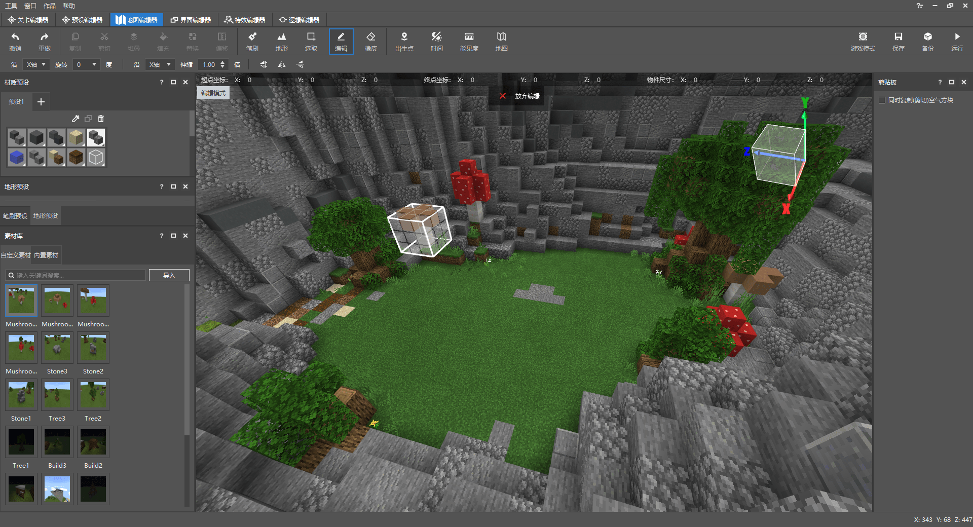Image resolution: width=973 pixels, height=527 pixels.
Task: Select the dirt block material swatch
Action: pyautogui.click(x=76, y=158)
